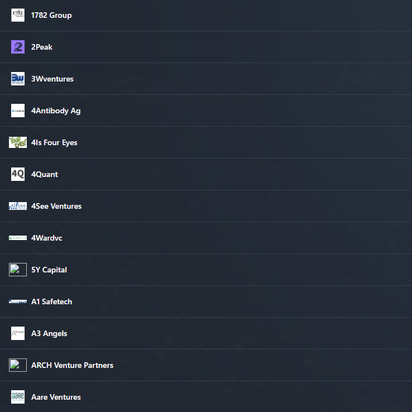Open the 2Peak company name link

point(42,47)
